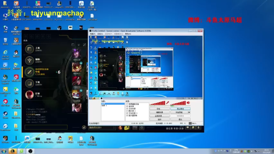
Task: Click the 停止串流 button in OBS
Action: tap(180, 109)
